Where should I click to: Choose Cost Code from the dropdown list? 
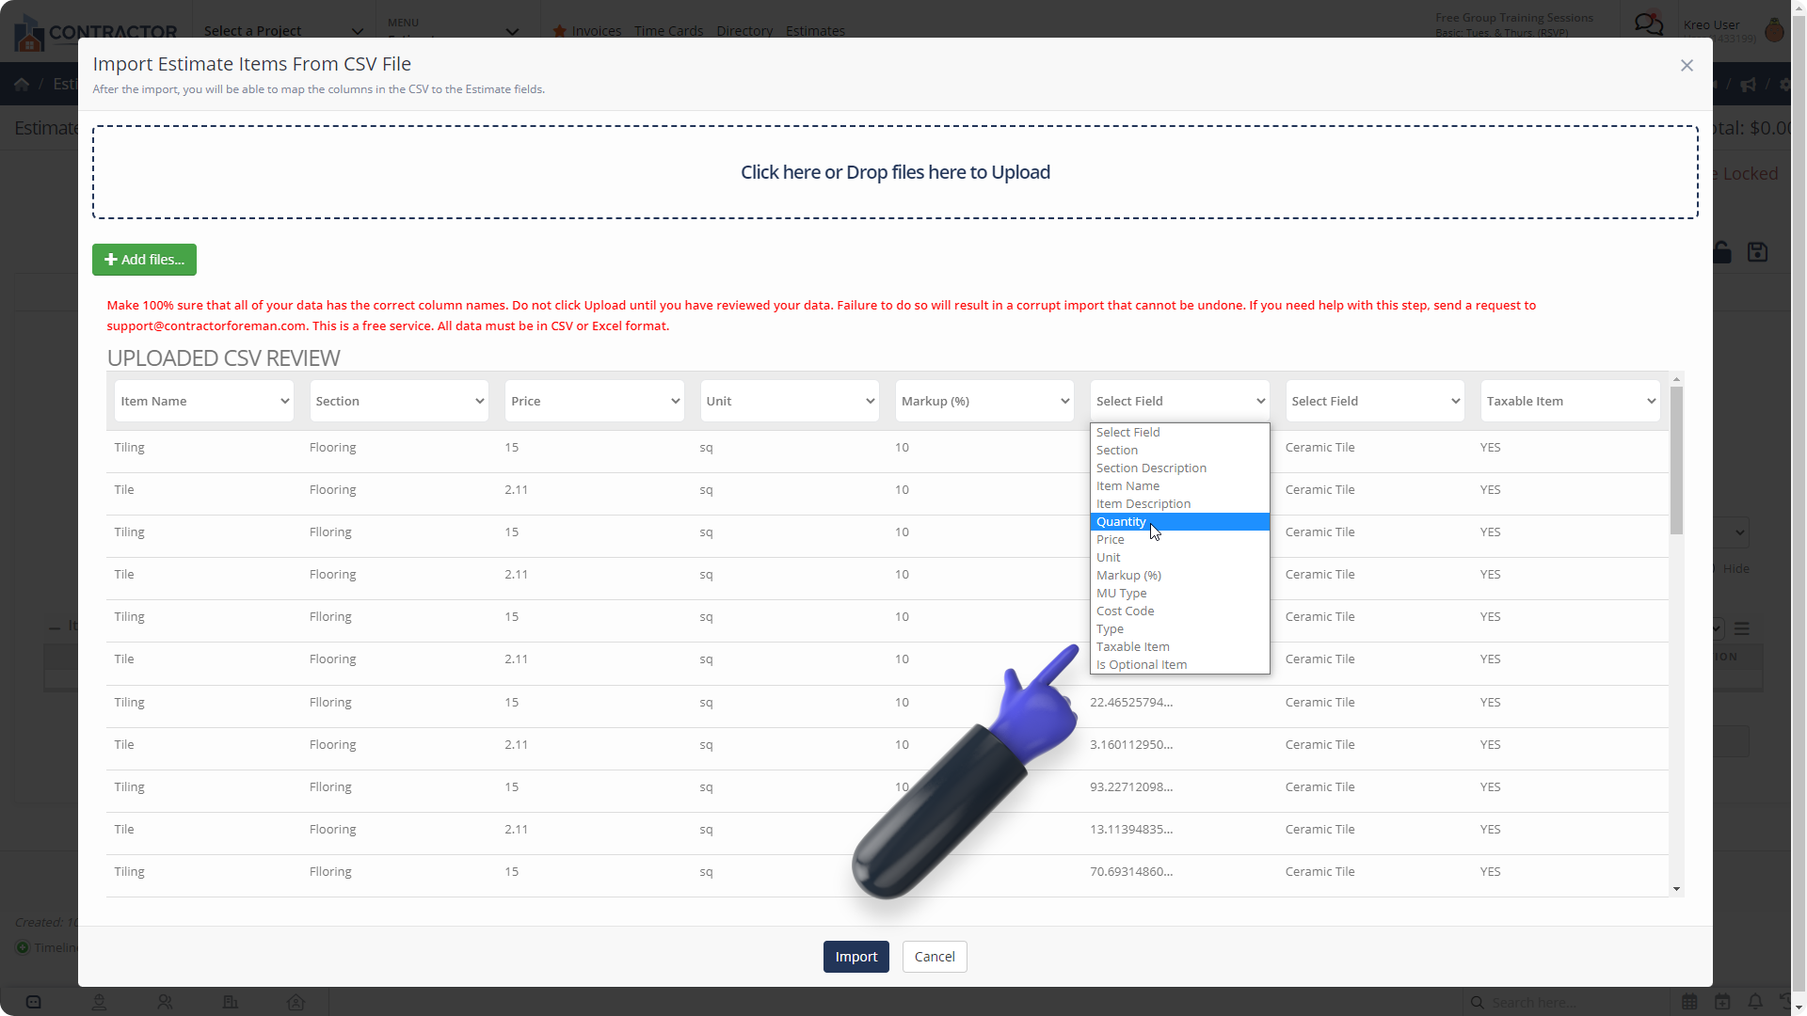(x=1180, y=611)
